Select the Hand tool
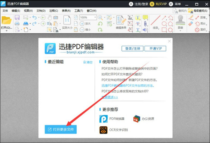This screenshot has height=143, width=210. click(x=50, y=17)
